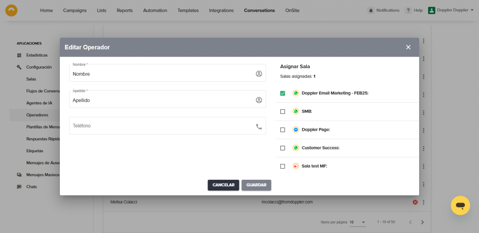Click into the Apellido input field
Image resolution: width=479 pixels, height=233 pixels.
click(167, 99)
